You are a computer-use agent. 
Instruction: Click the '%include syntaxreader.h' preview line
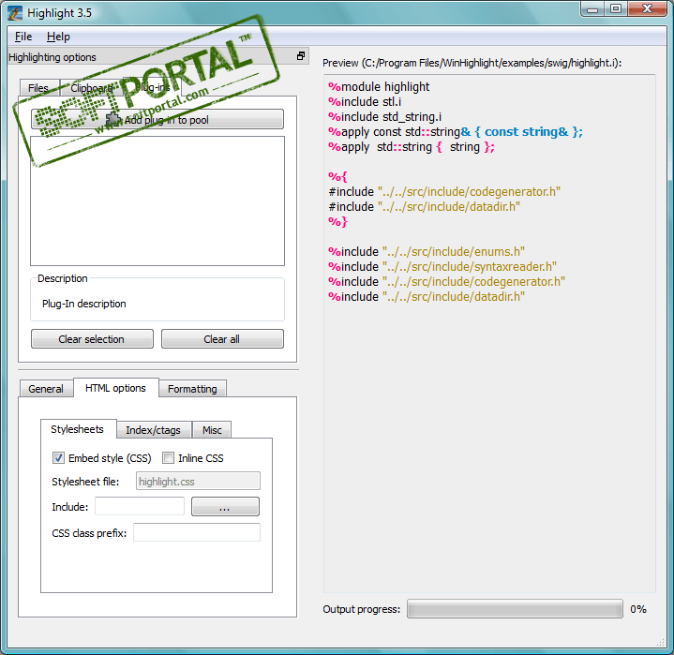click(x=442, y=266)
